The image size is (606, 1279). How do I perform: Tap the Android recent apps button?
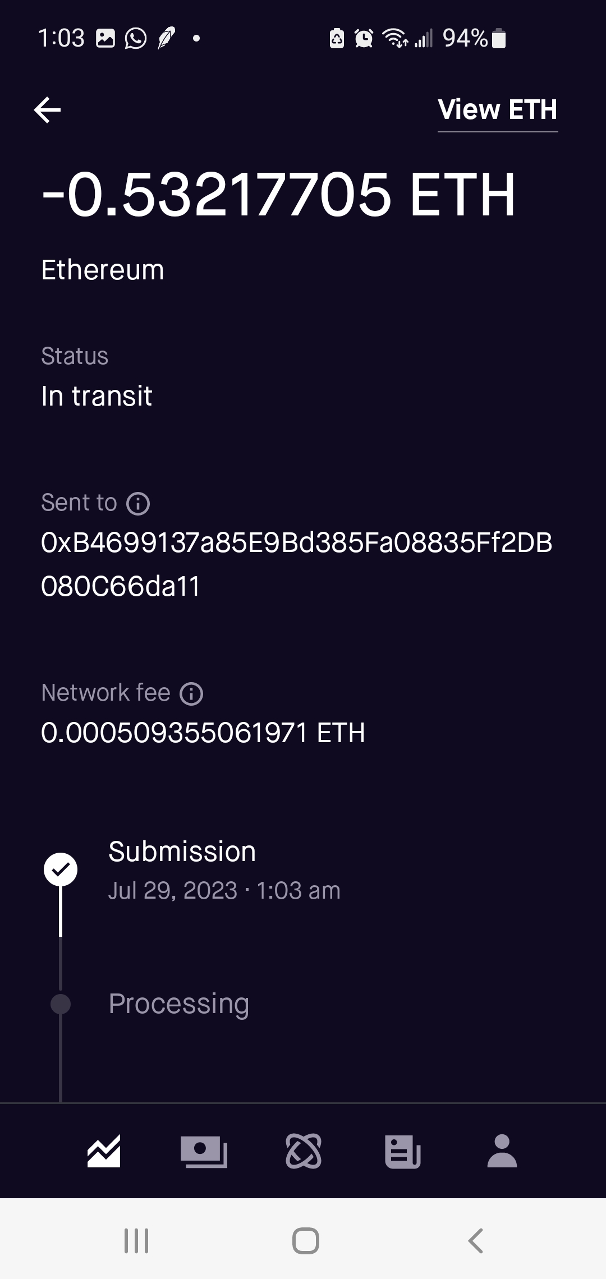click(136, 1241)
